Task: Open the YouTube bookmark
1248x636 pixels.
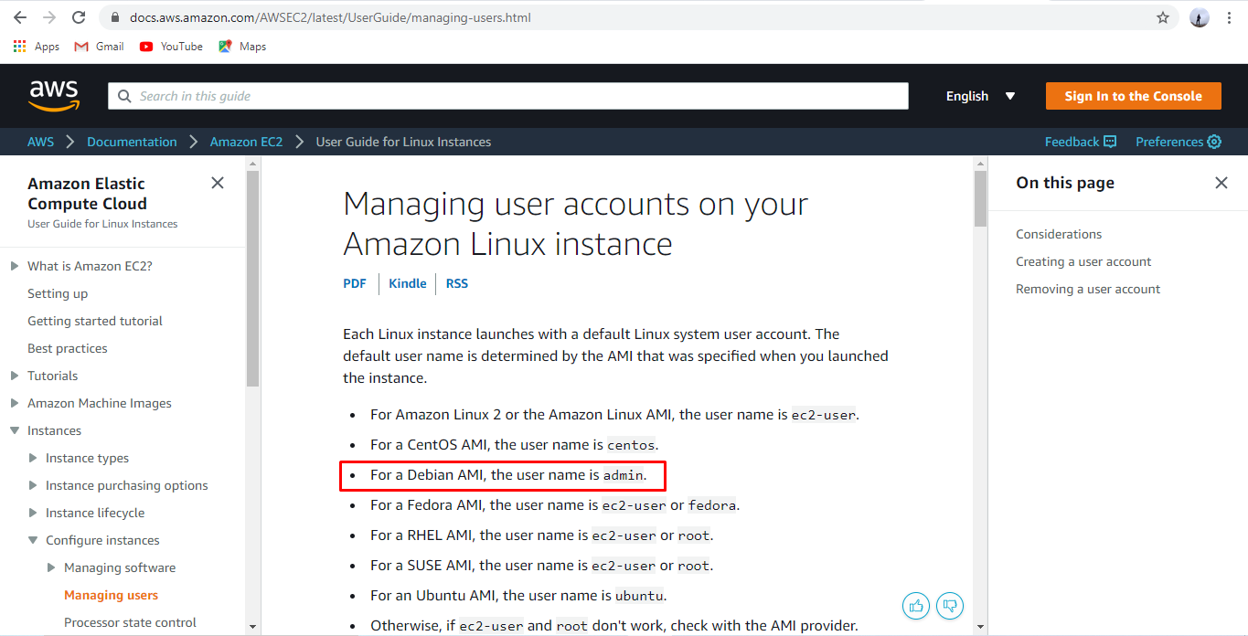Action: point(171,47)
